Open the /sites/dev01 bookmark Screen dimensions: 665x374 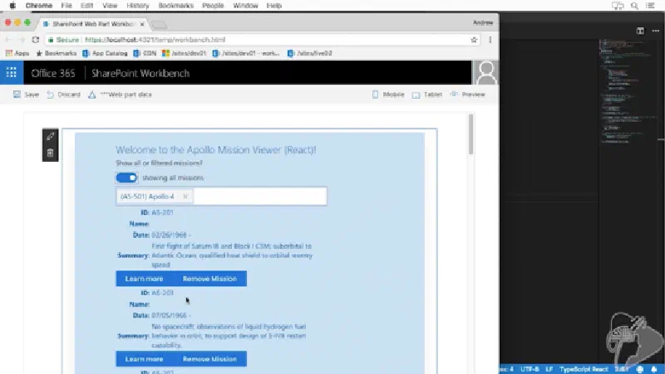pyautogui.click(x=184, y=53)
